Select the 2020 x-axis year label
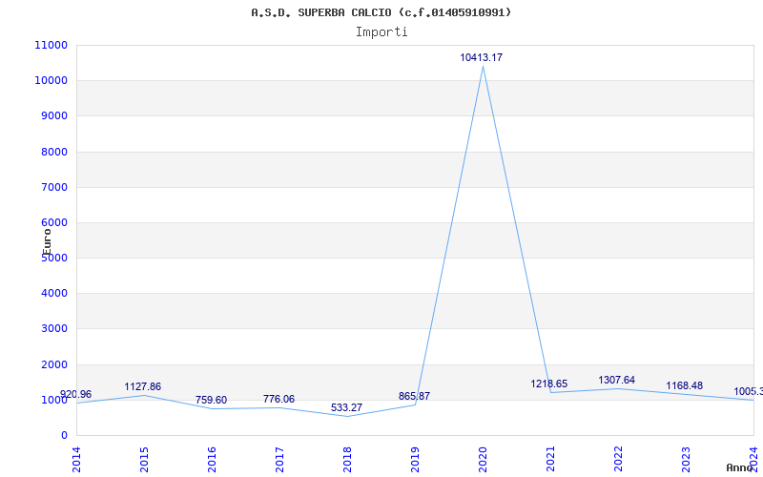 click(483, 460)
